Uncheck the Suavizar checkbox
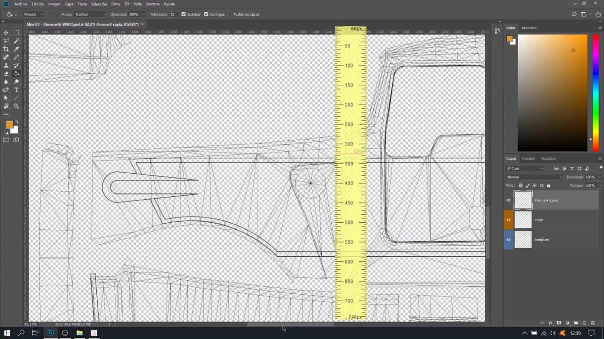This screenshot has width=604, height=339. (x=184, y=14)
